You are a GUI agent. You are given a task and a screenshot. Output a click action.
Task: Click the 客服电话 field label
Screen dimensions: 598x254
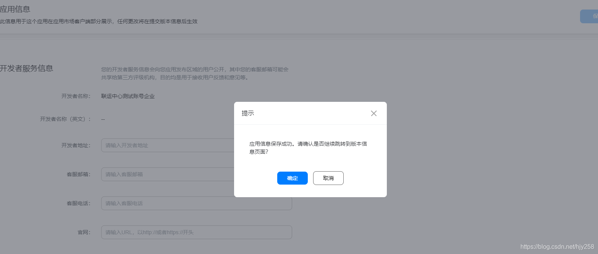click(79, 203)
